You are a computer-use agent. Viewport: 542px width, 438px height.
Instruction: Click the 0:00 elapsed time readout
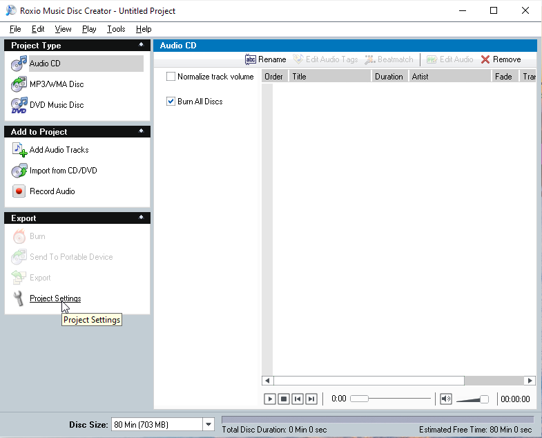[339, 399]
